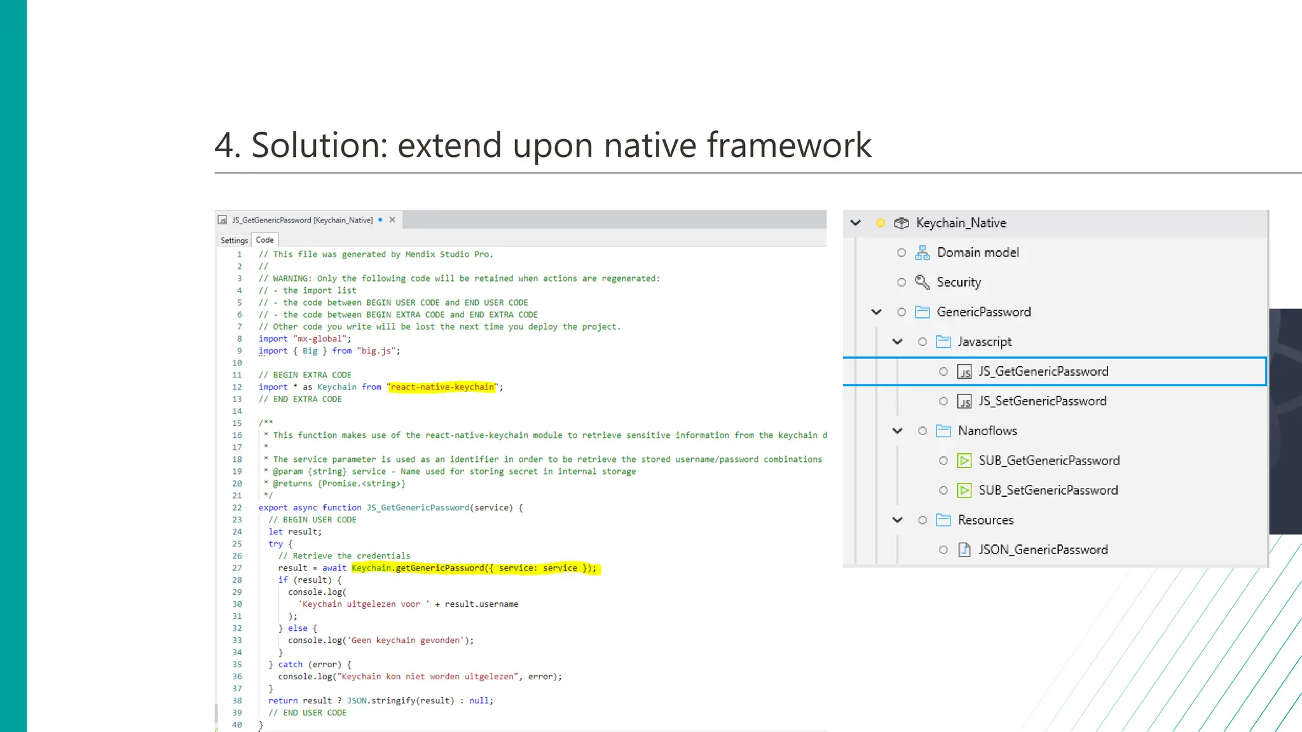This screenshot has width=1302, height=732.
Task: Click the Resources folder icon
Action: tap(943, 520)
